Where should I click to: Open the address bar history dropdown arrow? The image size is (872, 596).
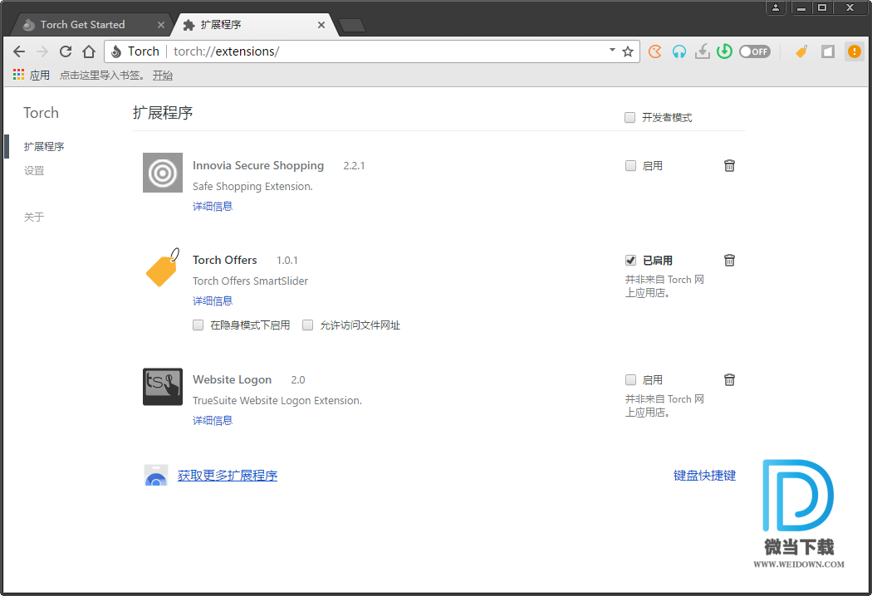612,50
